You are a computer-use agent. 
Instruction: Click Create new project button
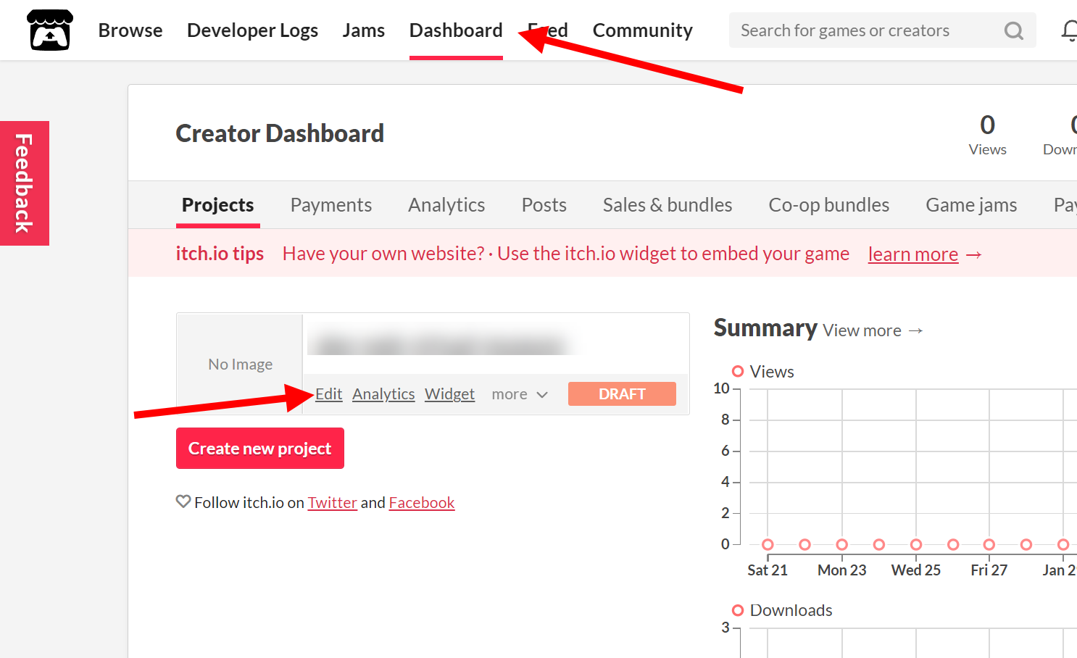point(260,449)
